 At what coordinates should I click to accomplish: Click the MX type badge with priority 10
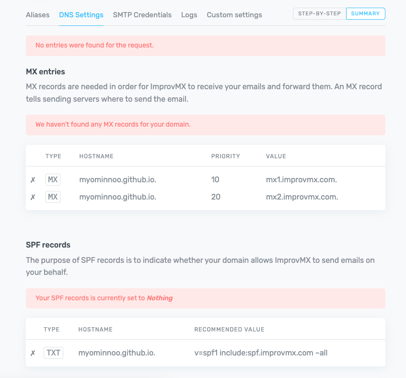[53, 180]
